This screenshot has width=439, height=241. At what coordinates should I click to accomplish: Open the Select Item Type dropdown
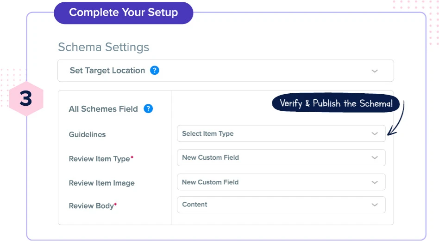click(281, 134)
